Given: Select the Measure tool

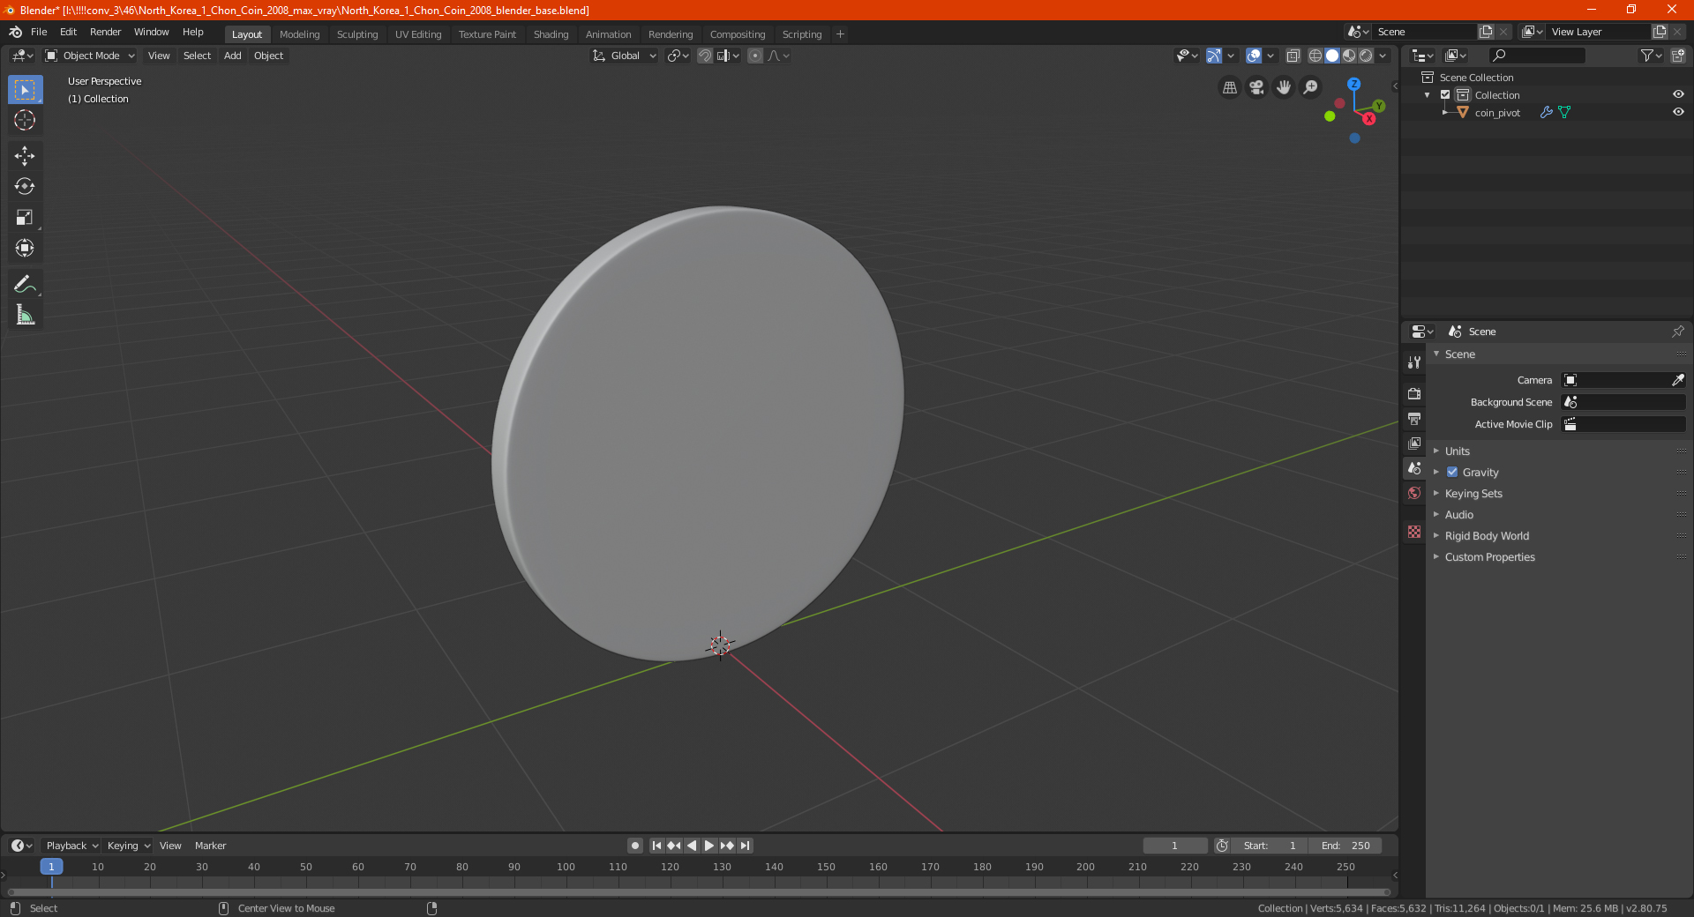Looking at the screenshot, I should pyautogui.click(x=25, y=315).
